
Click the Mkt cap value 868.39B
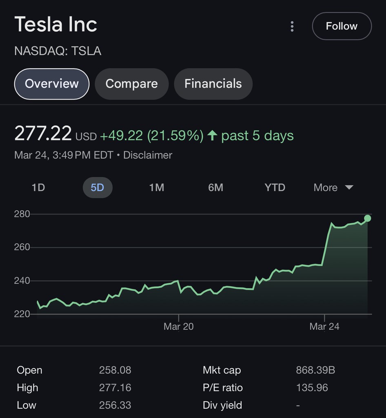click(315, 370)
